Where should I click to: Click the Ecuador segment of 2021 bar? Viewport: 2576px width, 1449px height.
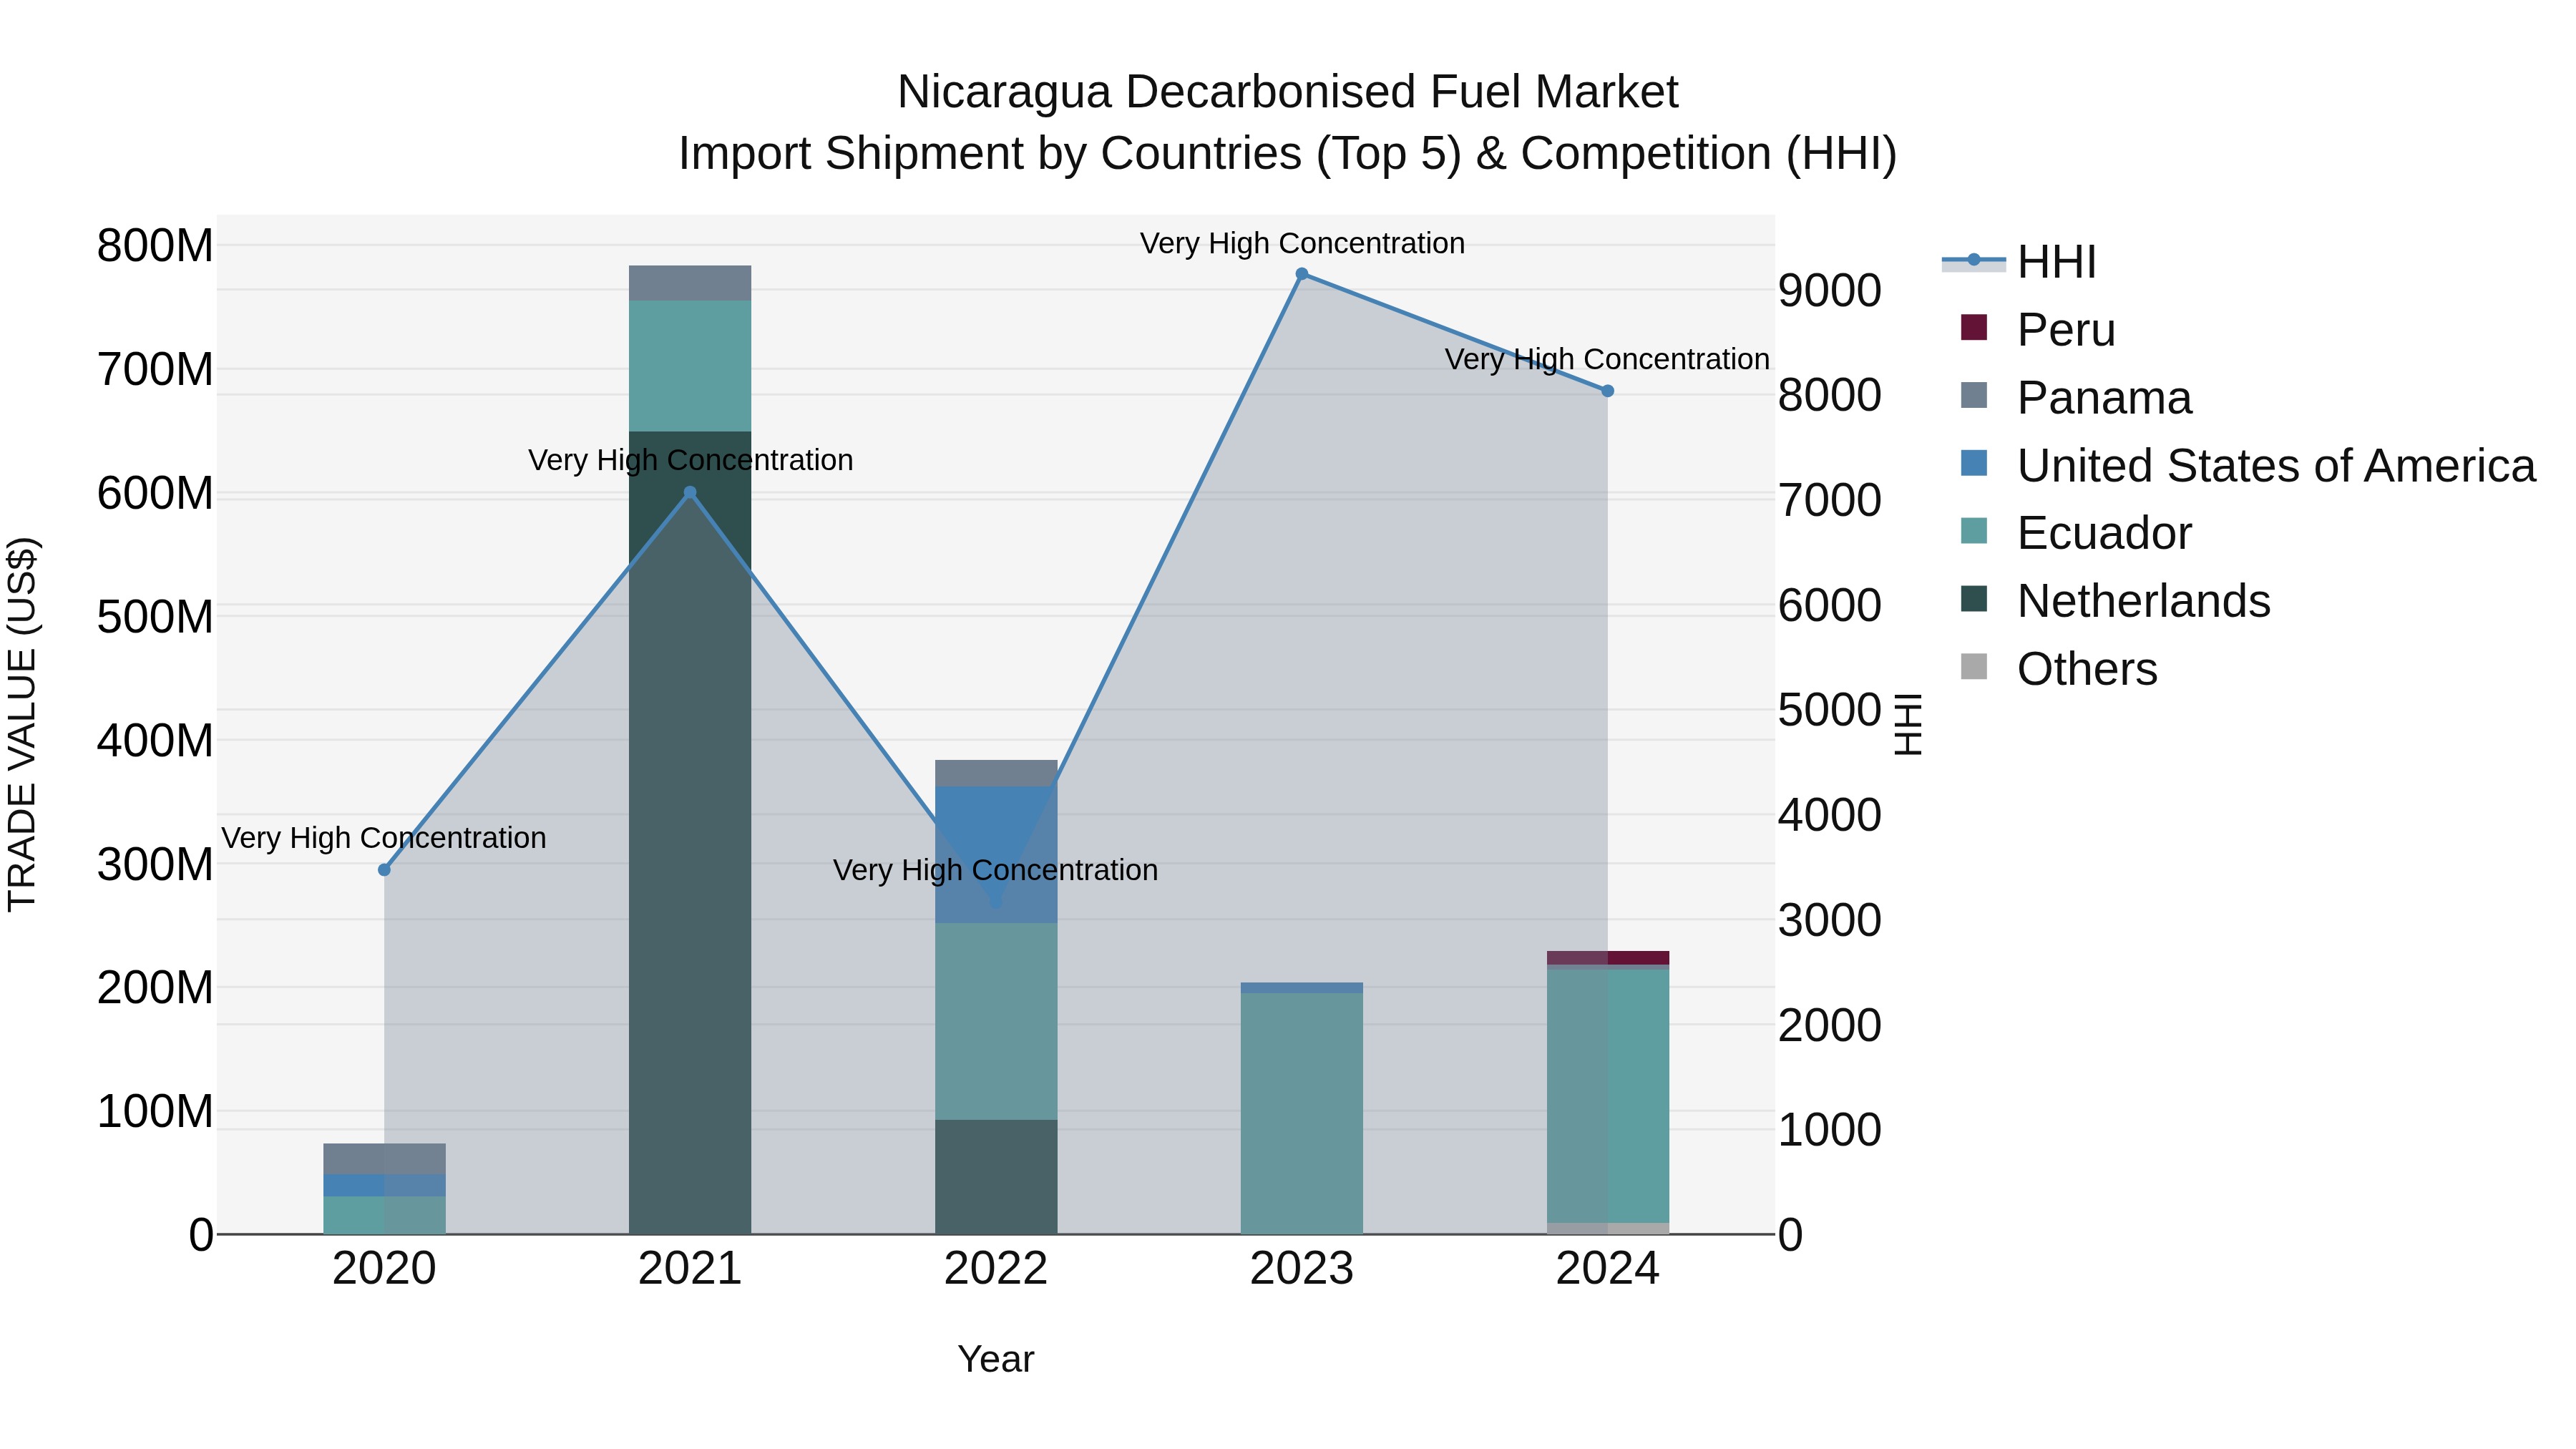pyautogui.click(x=690, y=366)
